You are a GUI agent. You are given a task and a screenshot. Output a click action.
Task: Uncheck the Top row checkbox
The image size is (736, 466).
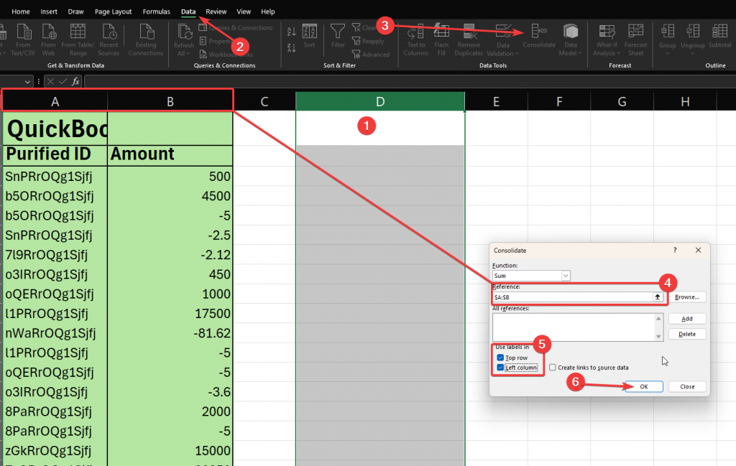click(x=500, y=358)
